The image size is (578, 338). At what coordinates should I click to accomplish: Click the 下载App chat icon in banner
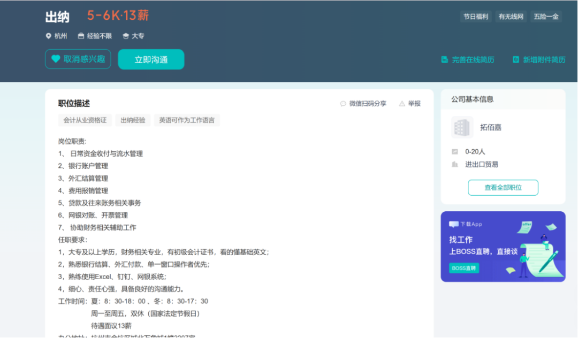[454, 224]
